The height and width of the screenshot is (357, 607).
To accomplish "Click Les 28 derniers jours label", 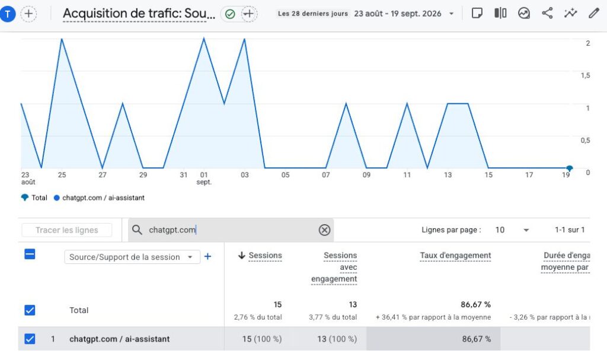I will (x=313, y=14).
